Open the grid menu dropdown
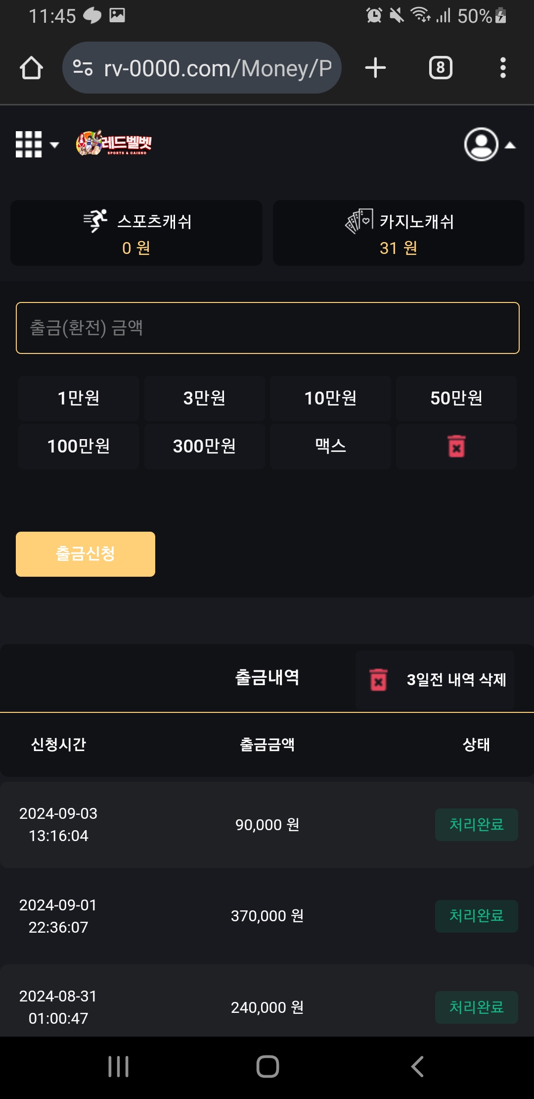The width and height of the screenshot is (534, 1099). point(37,145)
